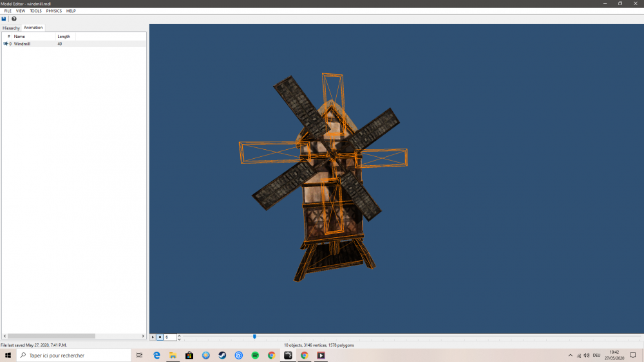Open the PHYSICS menu
This screenshot has height=362, width=644.
[54, 11]
